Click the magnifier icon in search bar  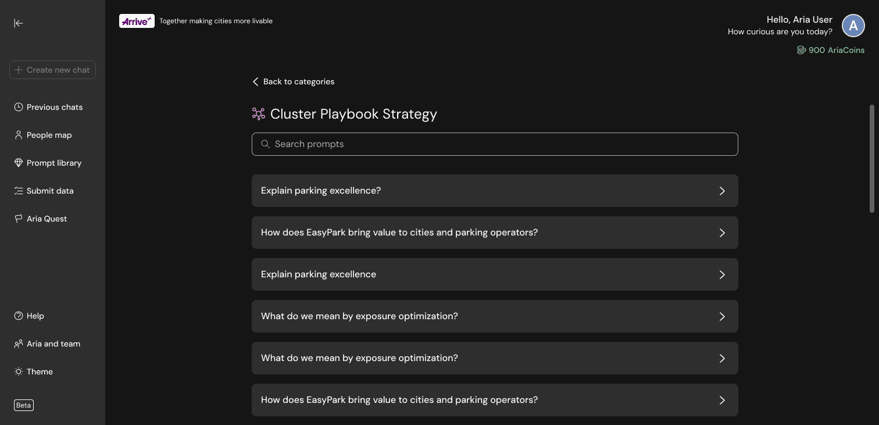[265, 144]
